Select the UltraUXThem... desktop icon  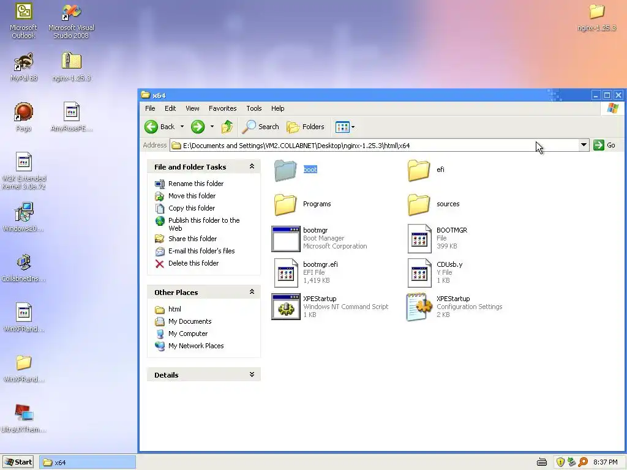24,419
